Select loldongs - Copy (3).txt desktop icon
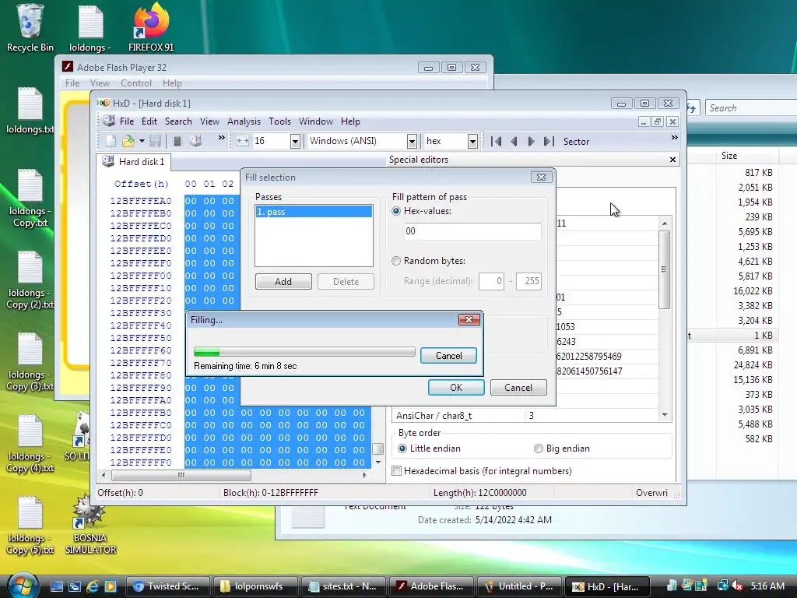 (30, 362)
